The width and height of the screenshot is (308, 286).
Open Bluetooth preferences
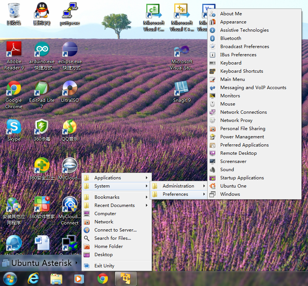[254, 38]
